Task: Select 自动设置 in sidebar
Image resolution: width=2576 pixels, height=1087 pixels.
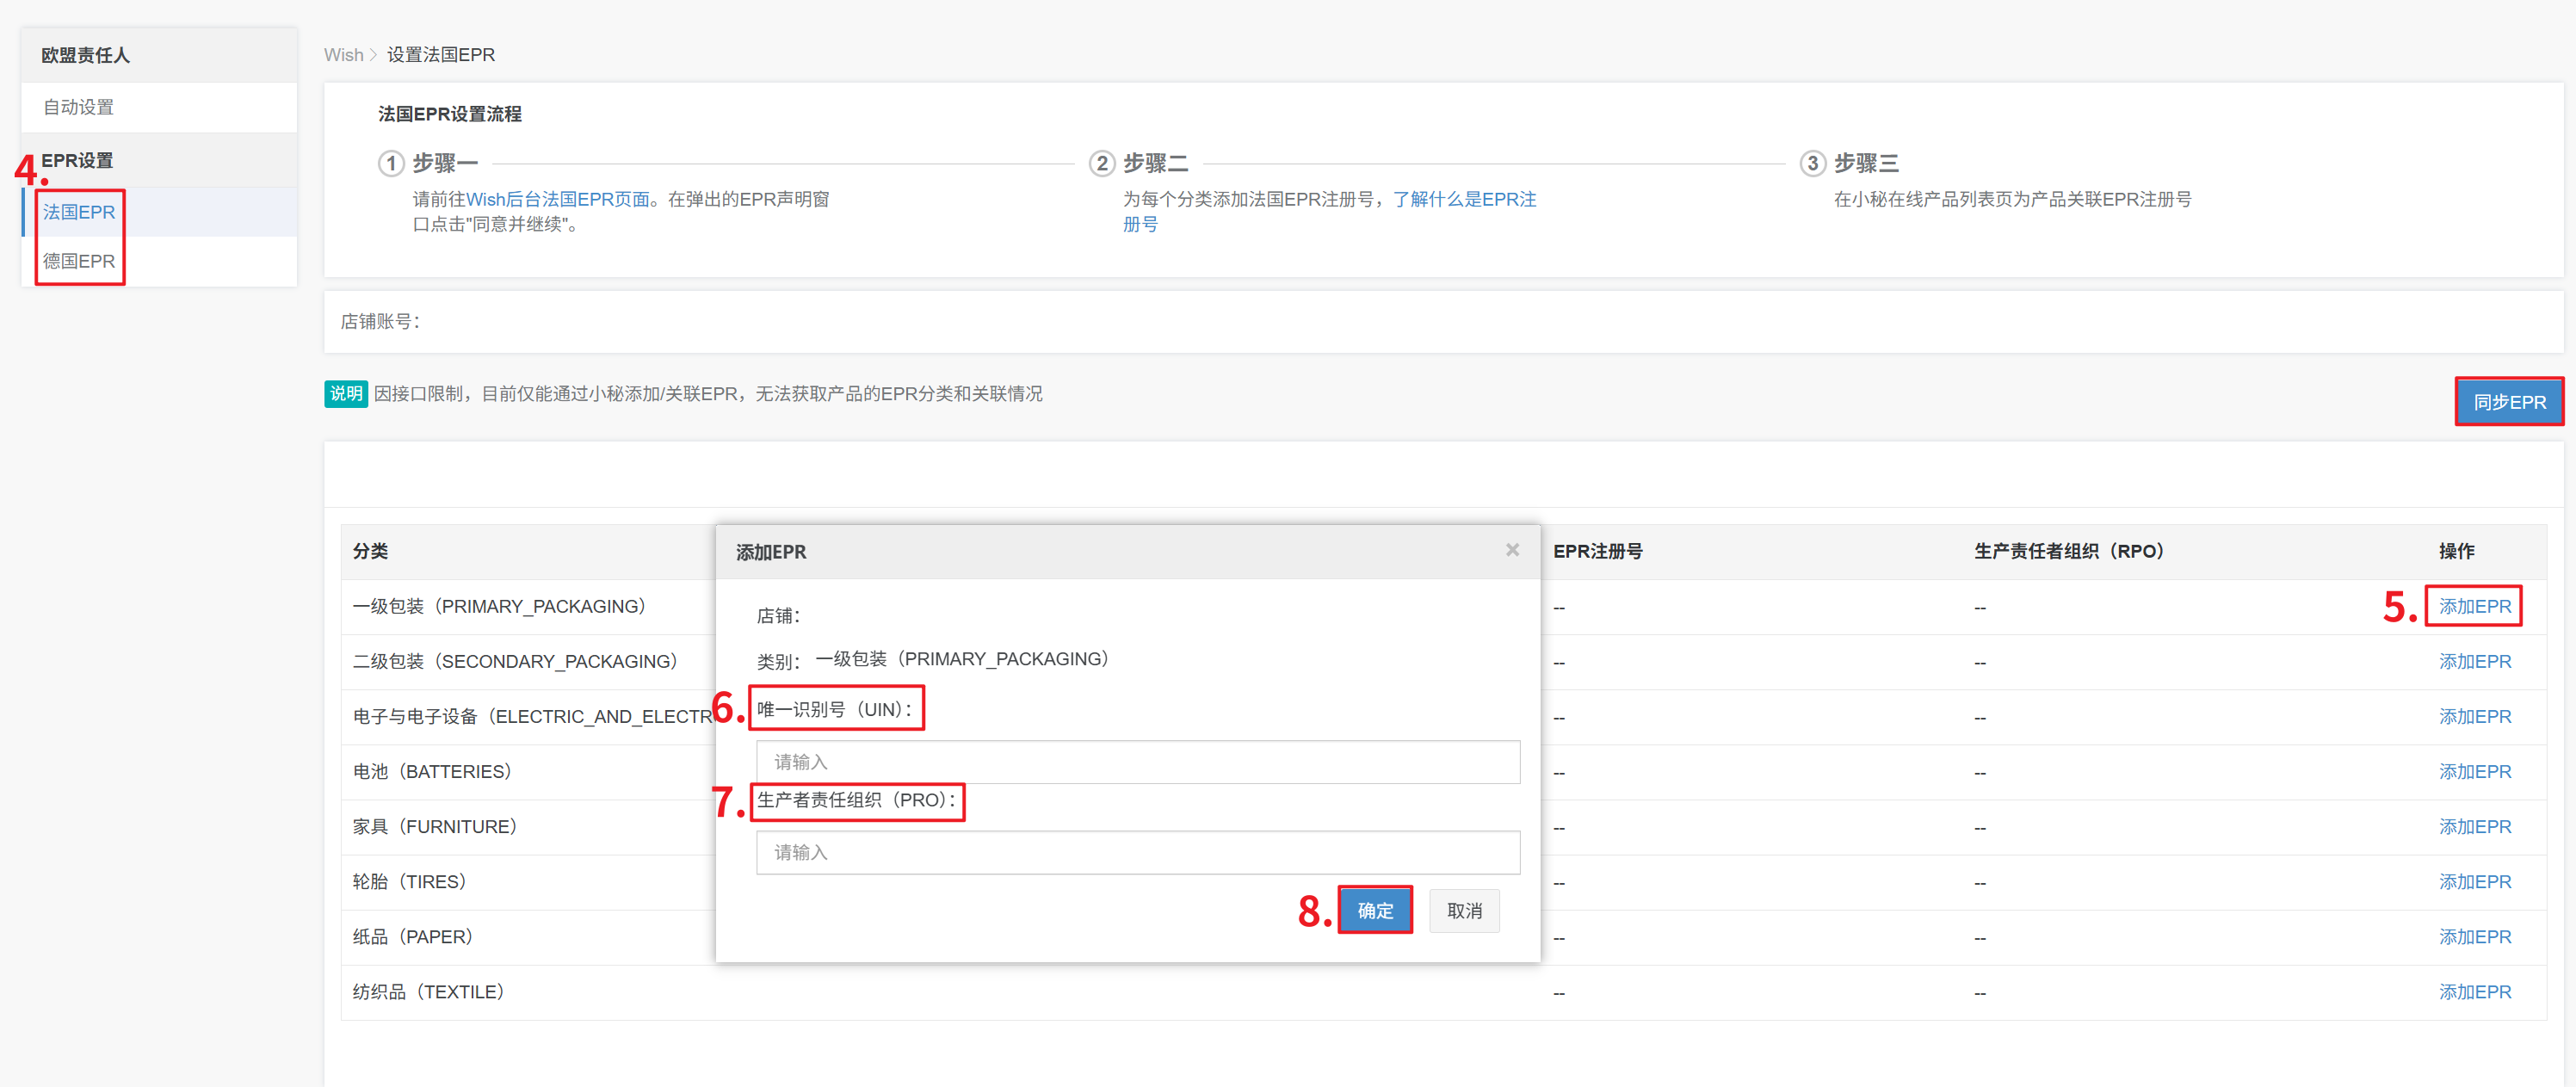Action: point(79,107)
